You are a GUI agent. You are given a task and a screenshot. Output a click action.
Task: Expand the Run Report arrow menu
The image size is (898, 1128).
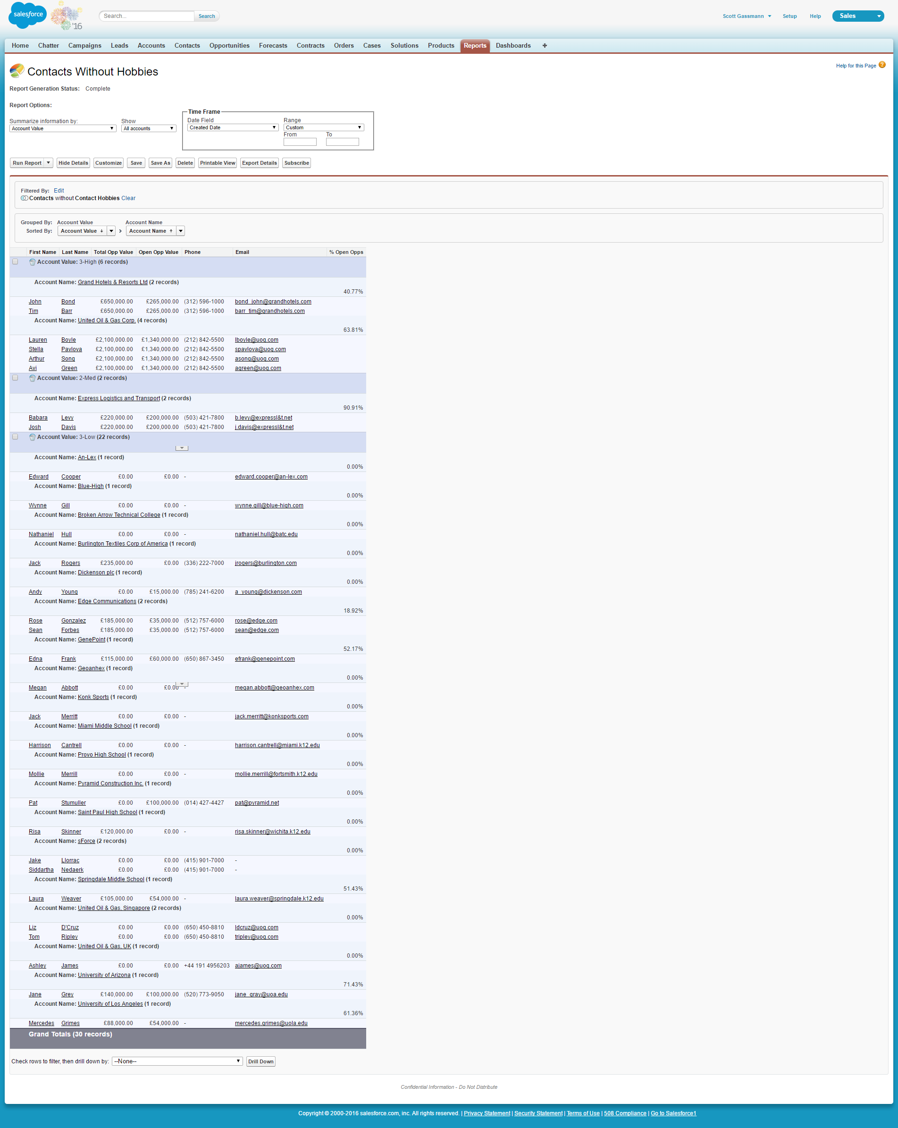click(48, 163)
